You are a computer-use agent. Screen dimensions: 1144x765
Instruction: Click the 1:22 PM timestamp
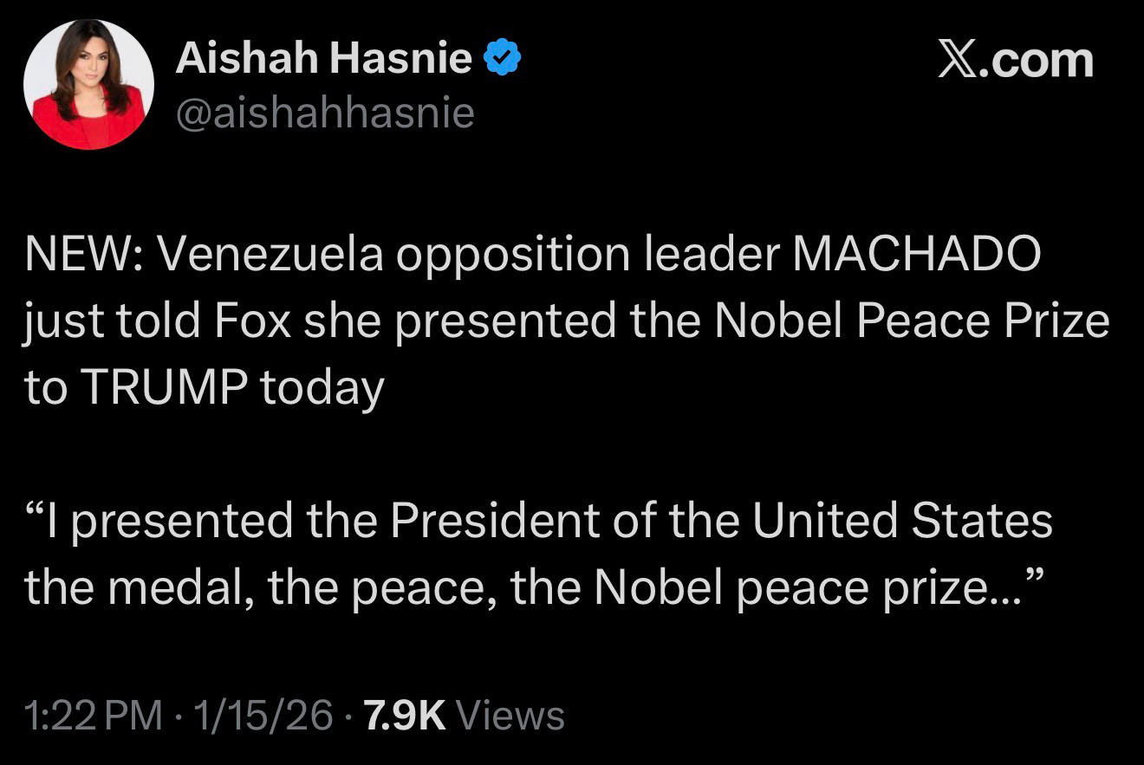pos(94,716)
